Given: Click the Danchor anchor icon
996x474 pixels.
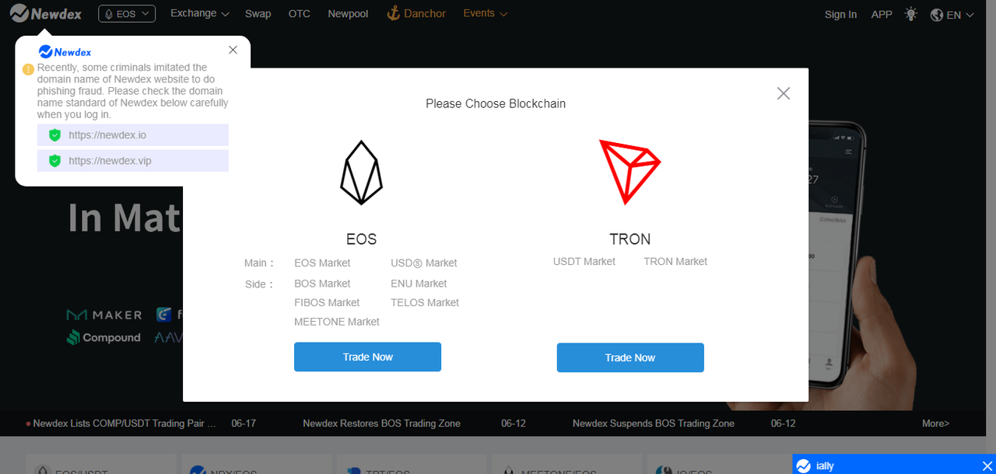Looking at the screenshot, I should point(393,13).
